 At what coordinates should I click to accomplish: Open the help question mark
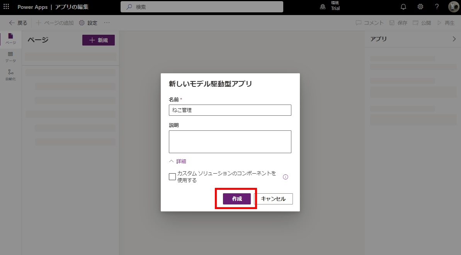(437, 7)
